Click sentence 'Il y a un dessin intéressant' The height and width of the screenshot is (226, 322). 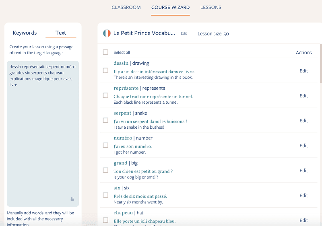[x=154, y=72]
